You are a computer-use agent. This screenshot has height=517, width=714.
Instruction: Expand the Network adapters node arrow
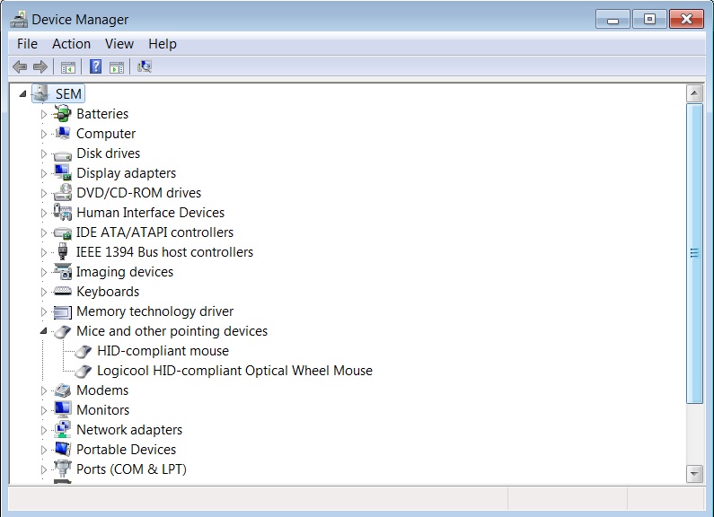coord(44,430)
